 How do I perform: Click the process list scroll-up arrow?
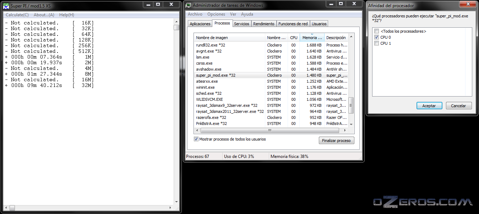pyautogui.click(x=351, y=36)
